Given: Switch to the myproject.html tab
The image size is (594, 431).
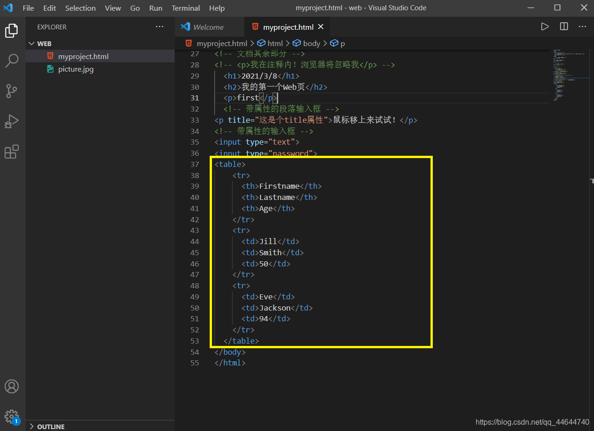Looking at the screenshot, I should 287,27.
